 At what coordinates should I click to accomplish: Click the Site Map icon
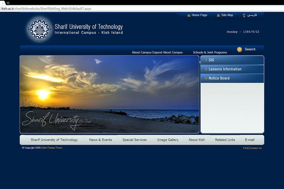[218, 15]
